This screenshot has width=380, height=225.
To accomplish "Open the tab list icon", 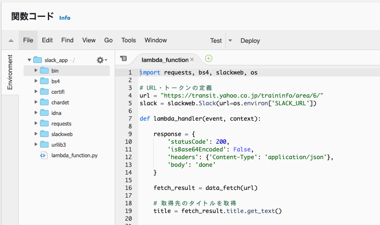I will [123, 58].
